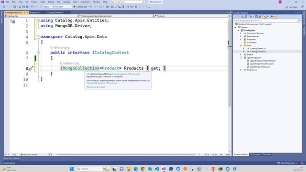Open the Edit menu
Screen dimensions: 306x172
[14, 2]
